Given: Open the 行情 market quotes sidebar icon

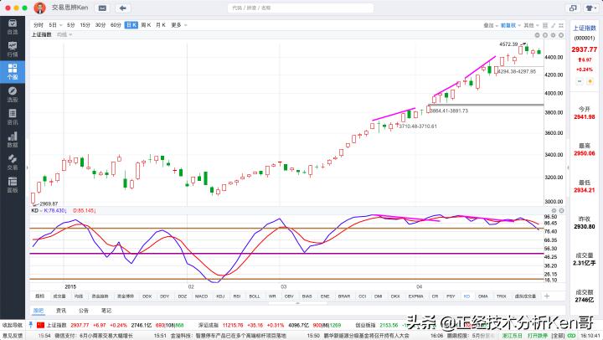Looking at the screenshot, I should coord(13,49).
